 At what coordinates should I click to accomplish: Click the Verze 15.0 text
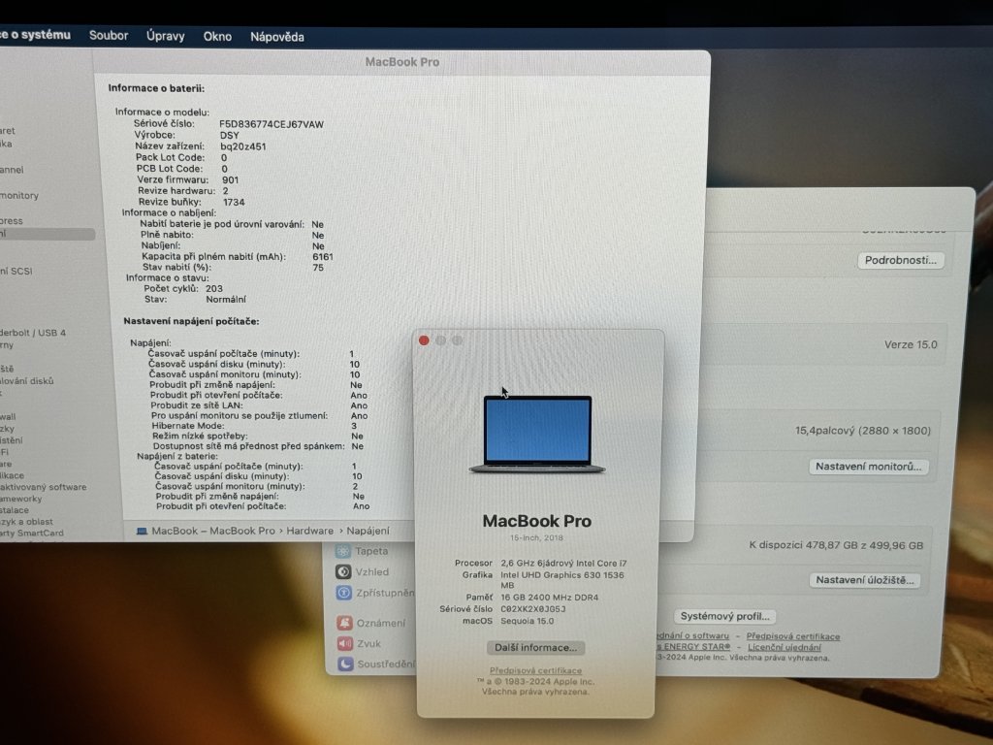(x=911, y=344)
